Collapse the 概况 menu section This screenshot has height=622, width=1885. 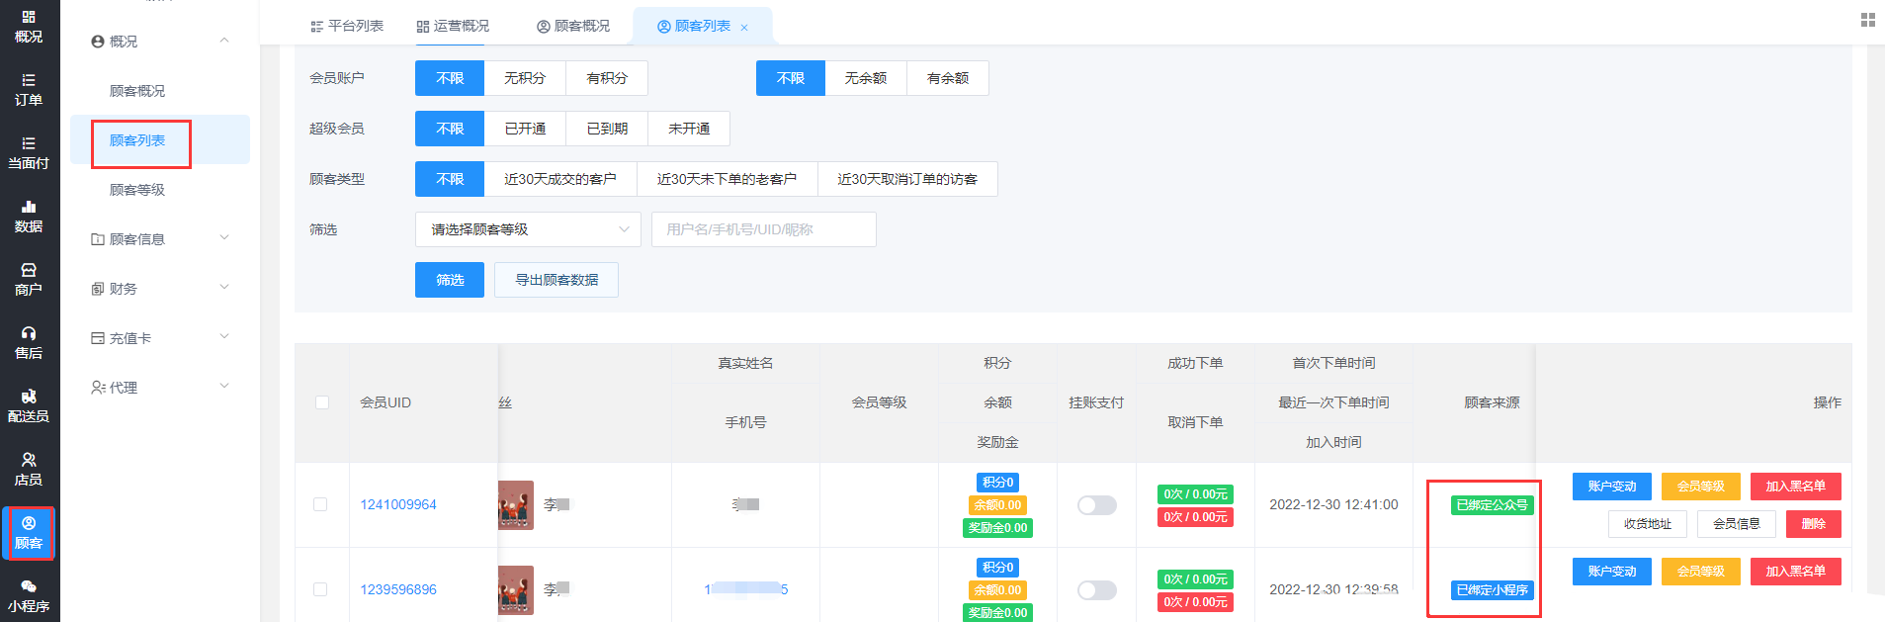pos(224,41)
